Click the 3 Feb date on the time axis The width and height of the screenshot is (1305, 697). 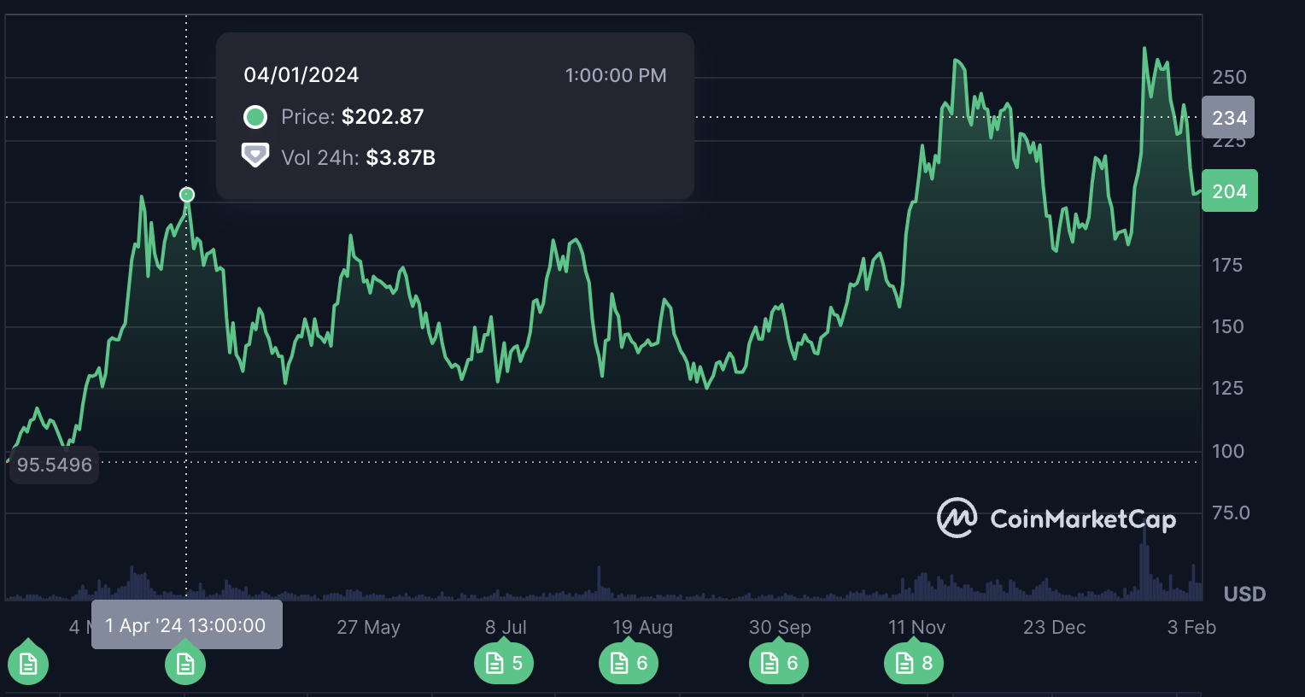[x=1191, y=627]
